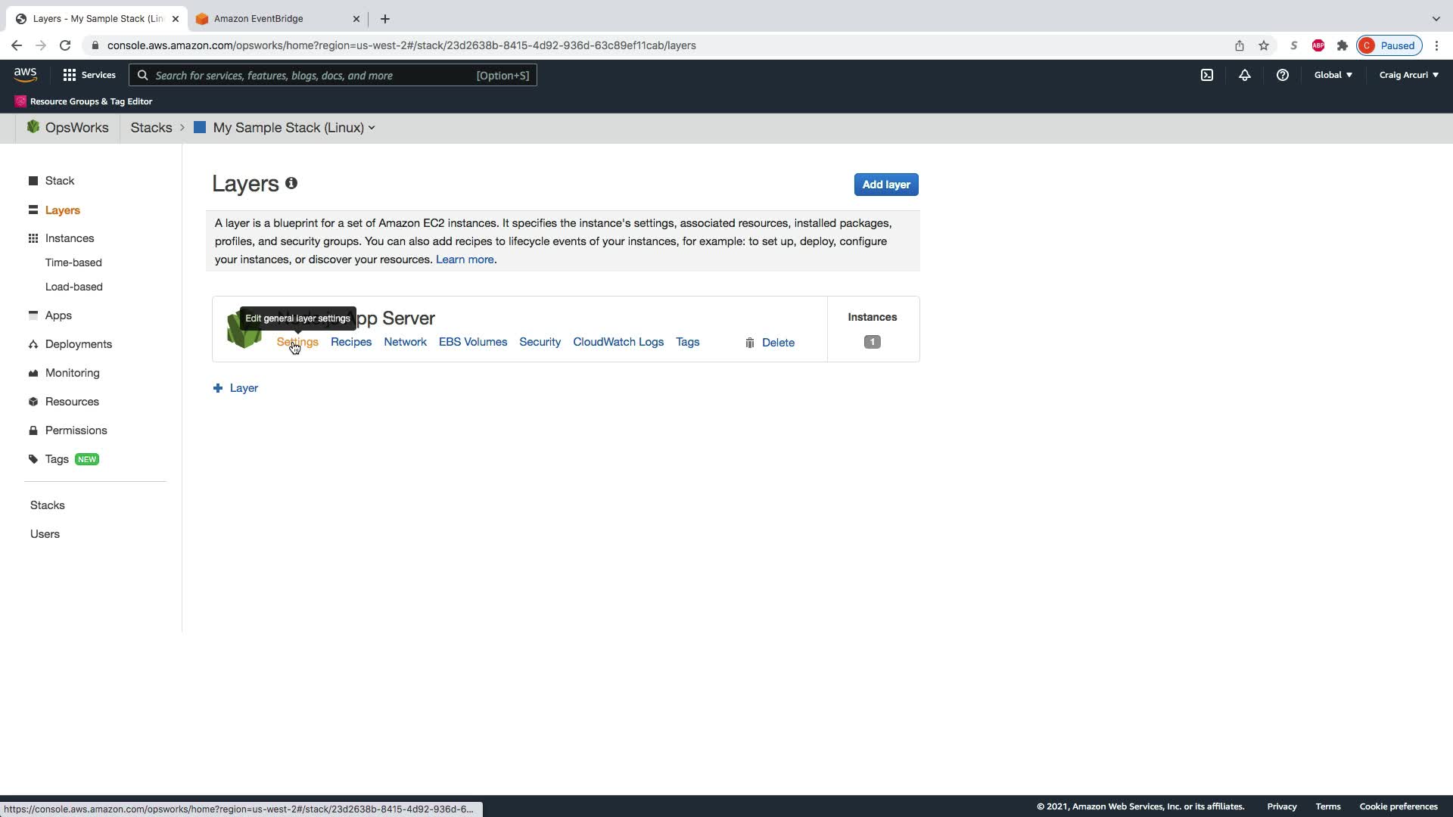Open the CloudWatch Logs link

(x=618, y=342)
